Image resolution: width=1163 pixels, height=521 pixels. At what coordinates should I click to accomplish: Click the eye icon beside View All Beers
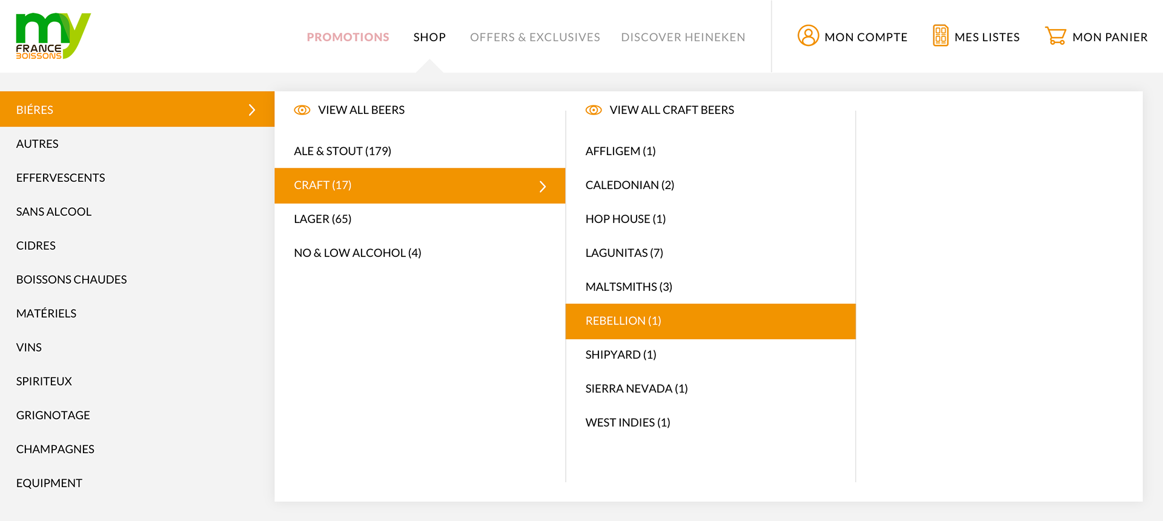point(302,110)
